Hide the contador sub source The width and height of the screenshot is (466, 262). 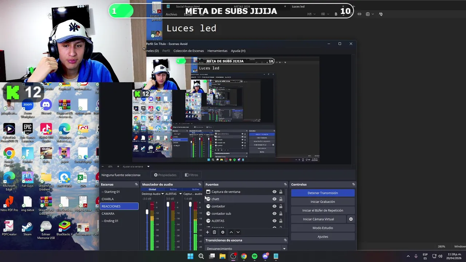click(275, 214)
